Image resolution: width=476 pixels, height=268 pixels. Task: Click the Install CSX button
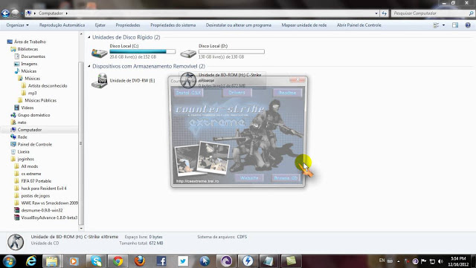pyautogui.click(x=188, y=93)
